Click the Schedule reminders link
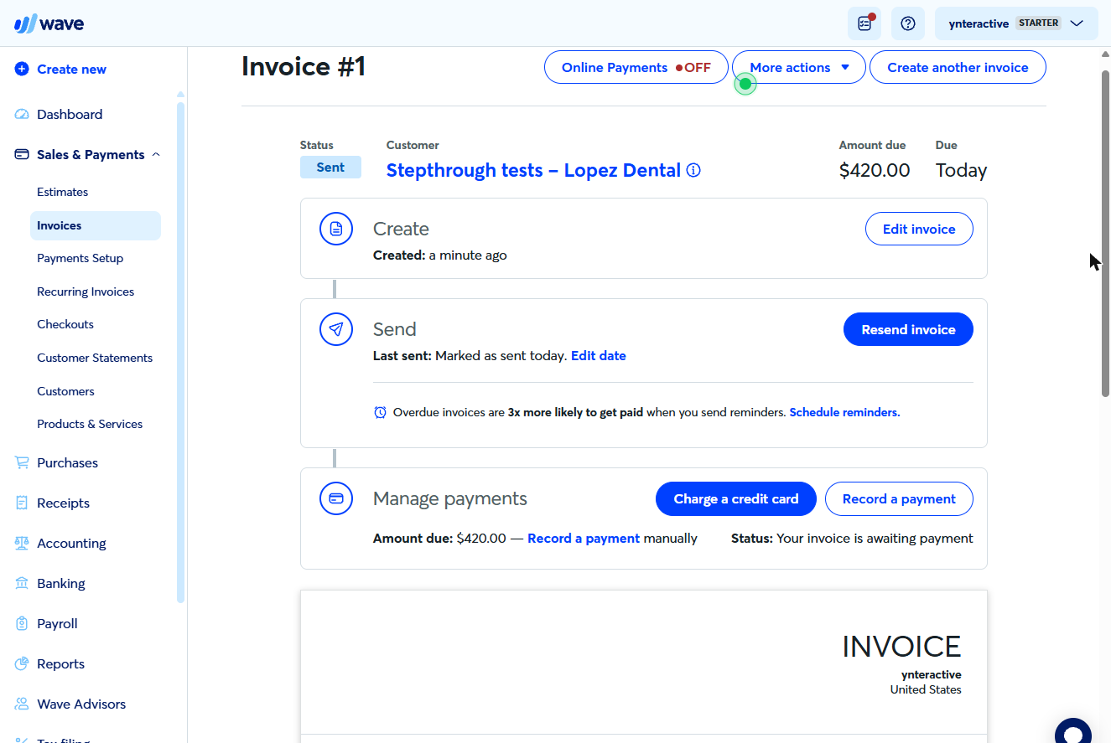Image resolution: width=1111 pixels, height=743 pixels. 844,412
